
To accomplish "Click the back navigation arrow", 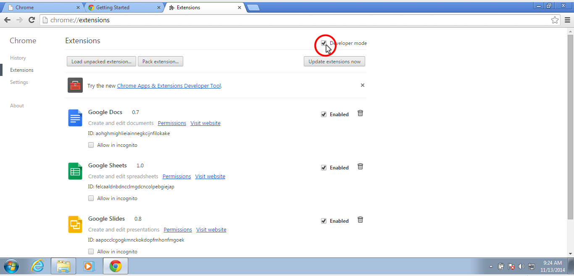I will pyautogui.click(x=7, y=20).
